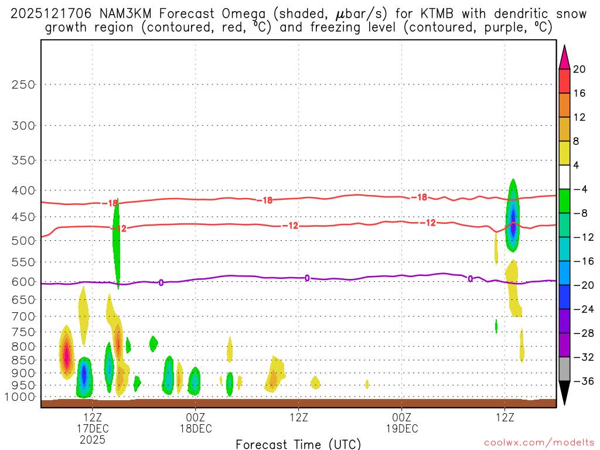
Task: Select the 550 pressure level label
Action: point(23,262)
